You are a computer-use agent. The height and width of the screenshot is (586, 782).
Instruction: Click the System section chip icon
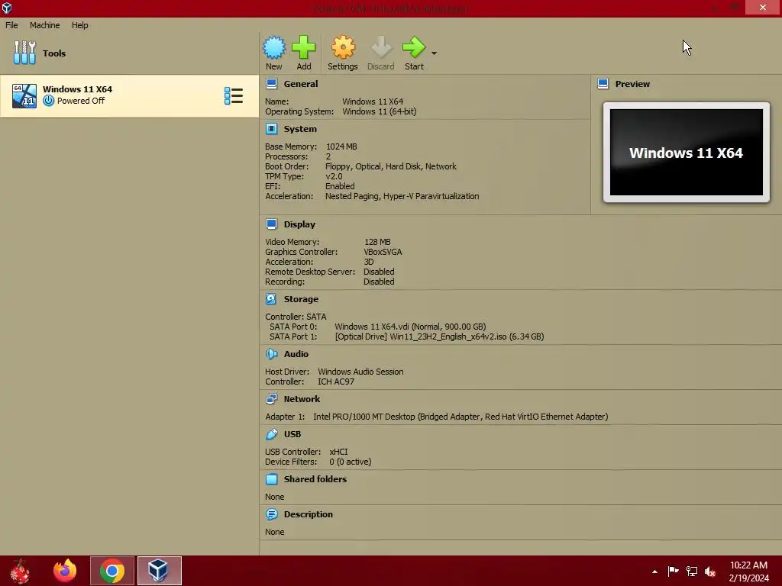pyautogui.click(x=271, y=129)
